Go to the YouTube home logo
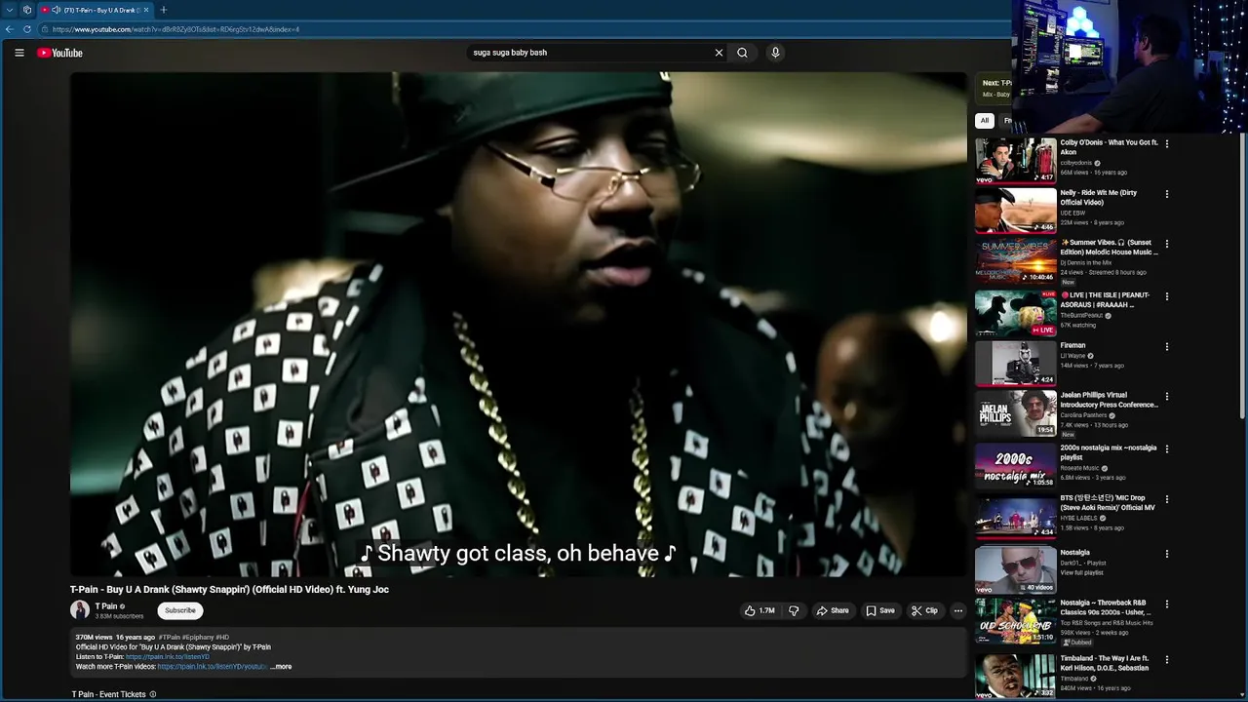The height and width of the screenshot is (702, 1248). coord(60,53)
